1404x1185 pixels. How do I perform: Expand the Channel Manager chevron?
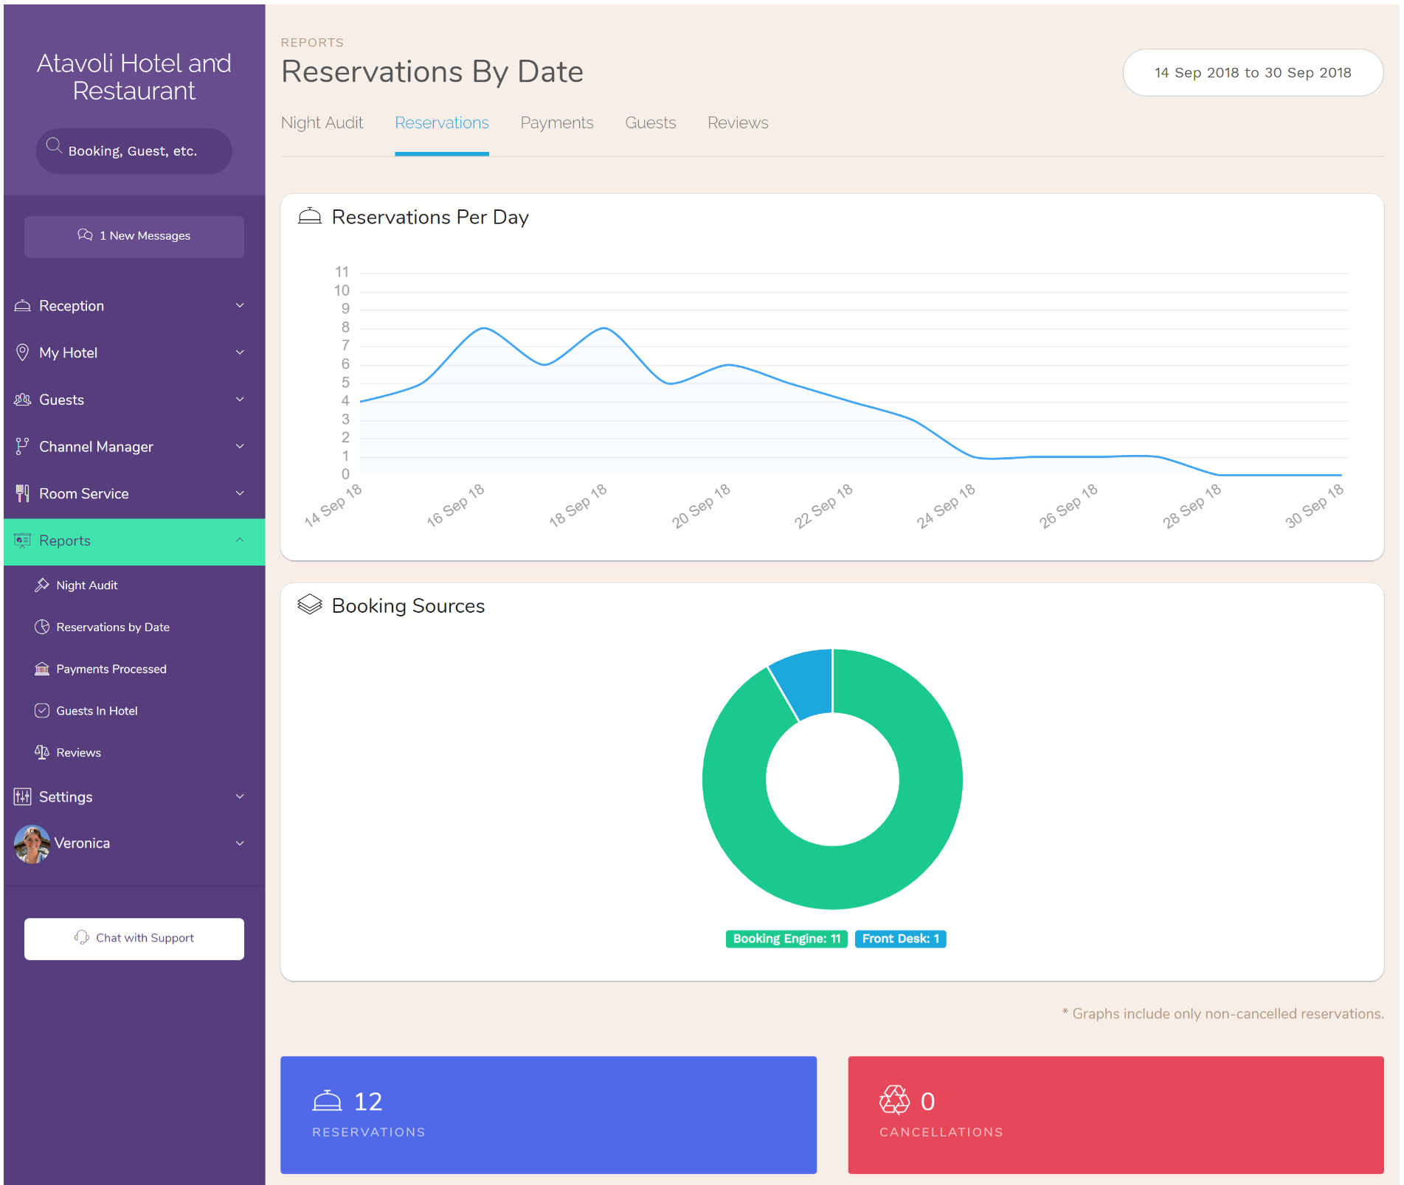point(240,446)
